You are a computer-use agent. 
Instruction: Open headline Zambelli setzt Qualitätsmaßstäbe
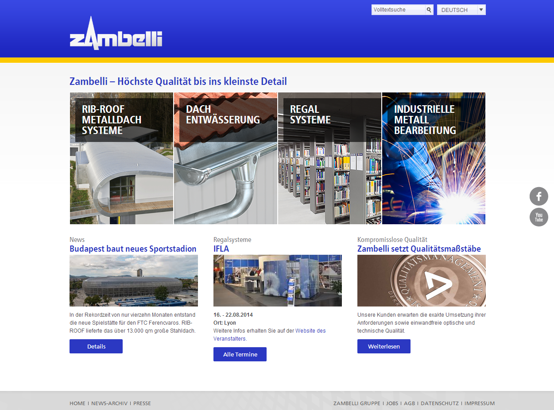pos(419,249)
